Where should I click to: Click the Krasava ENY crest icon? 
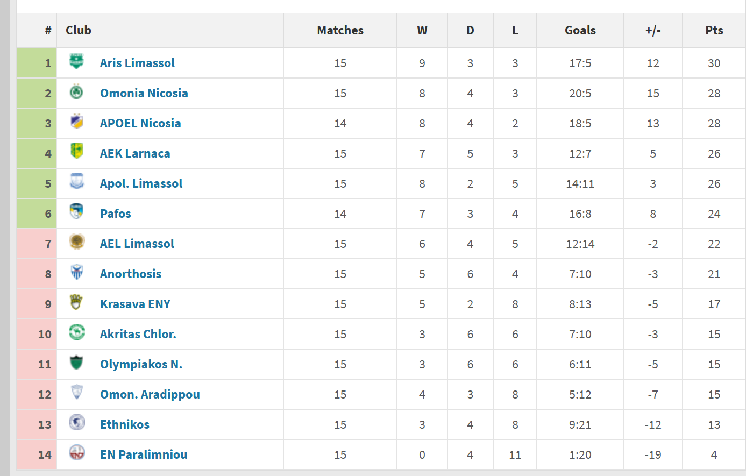coord(76,303)
